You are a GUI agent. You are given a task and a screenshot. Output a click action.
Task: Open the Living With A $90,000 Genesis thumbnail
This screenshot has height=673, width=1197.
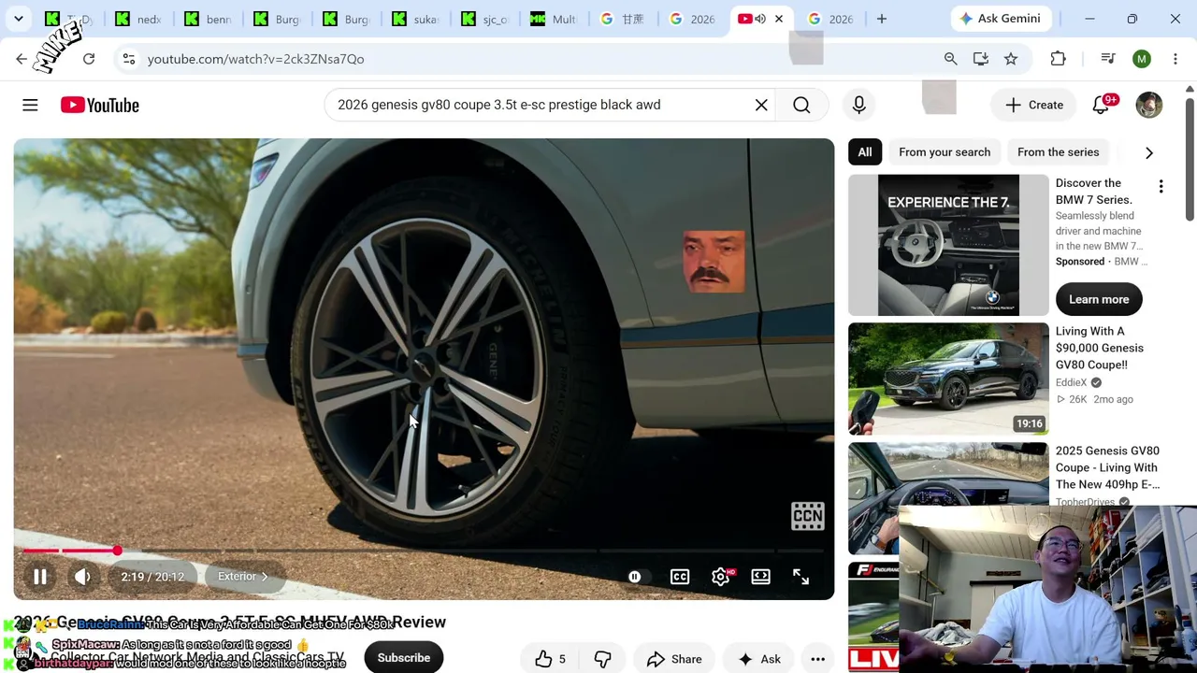pos(948,379)
